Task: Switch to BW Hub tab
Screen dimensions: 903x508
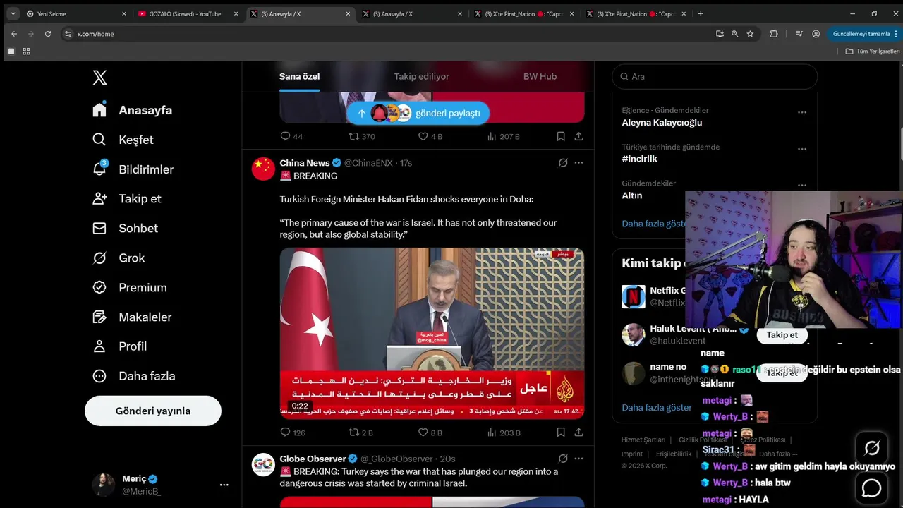Action: tap(540, 76)
